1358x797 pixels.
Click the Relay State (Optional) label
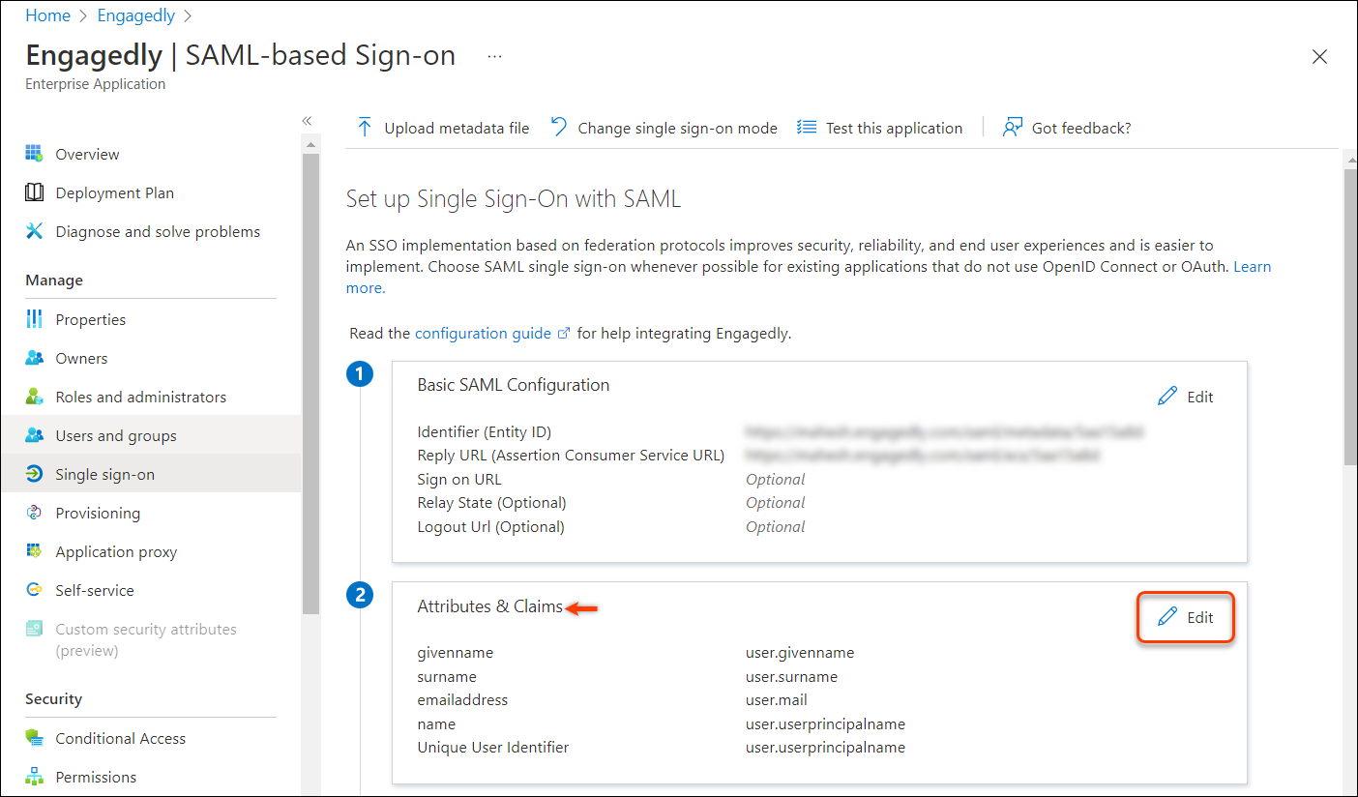click(491, 503)
